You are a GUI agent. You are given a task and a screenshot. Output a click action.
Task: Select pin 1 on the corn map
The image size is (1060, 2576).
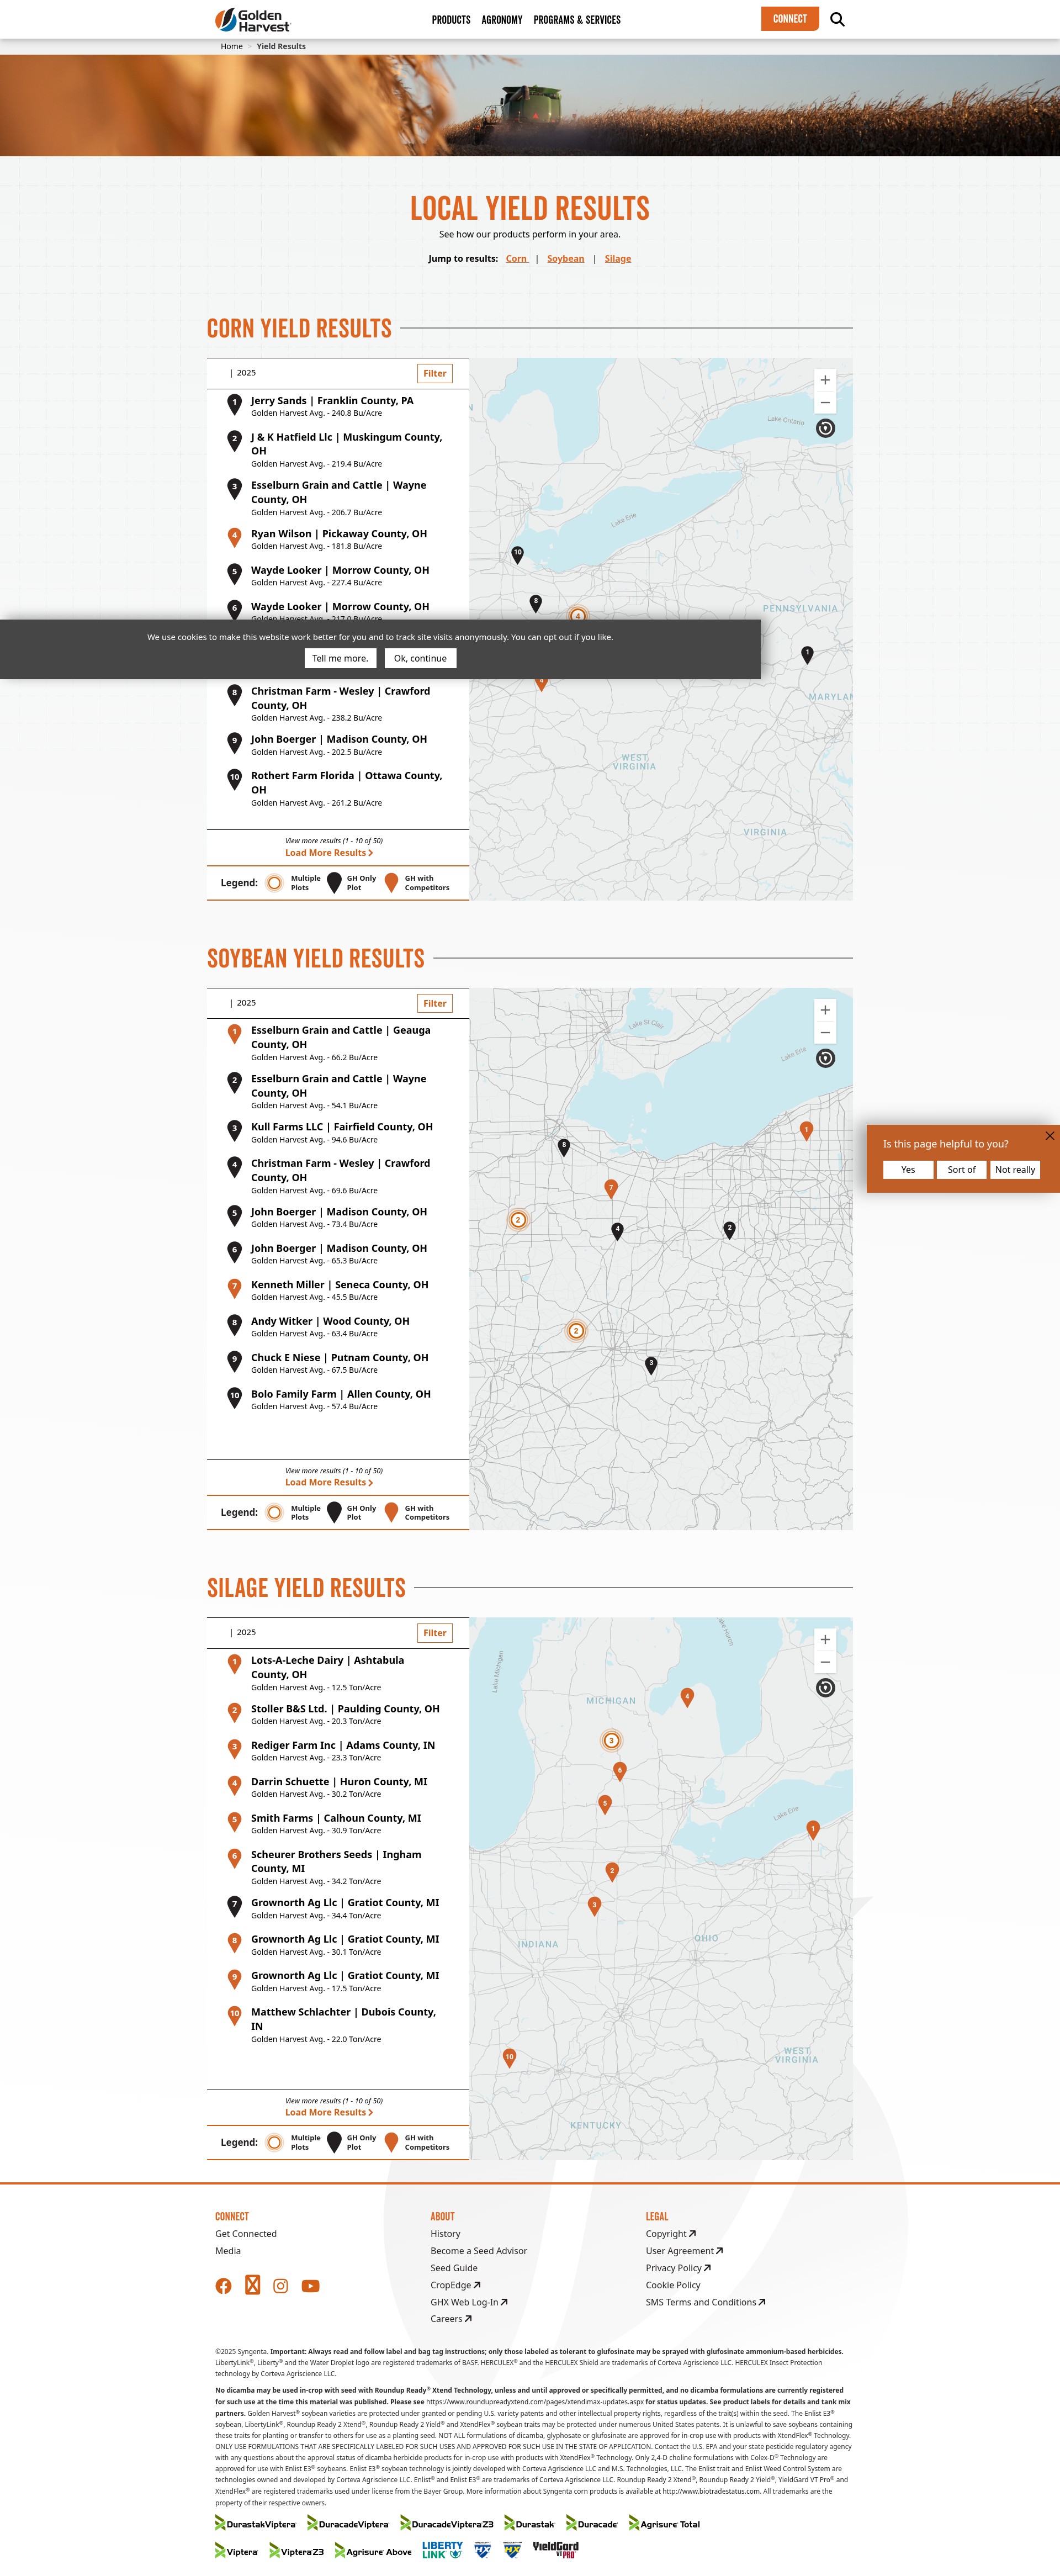807,654
